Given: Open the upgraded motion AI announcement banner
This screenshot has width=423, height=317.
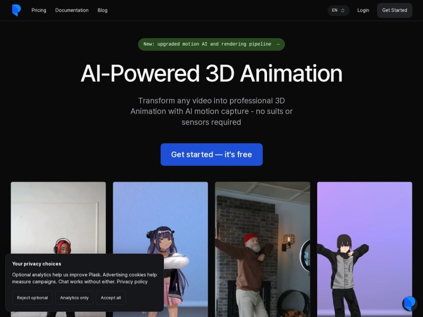Looking at the screenshot, I should tap(212, 44).
